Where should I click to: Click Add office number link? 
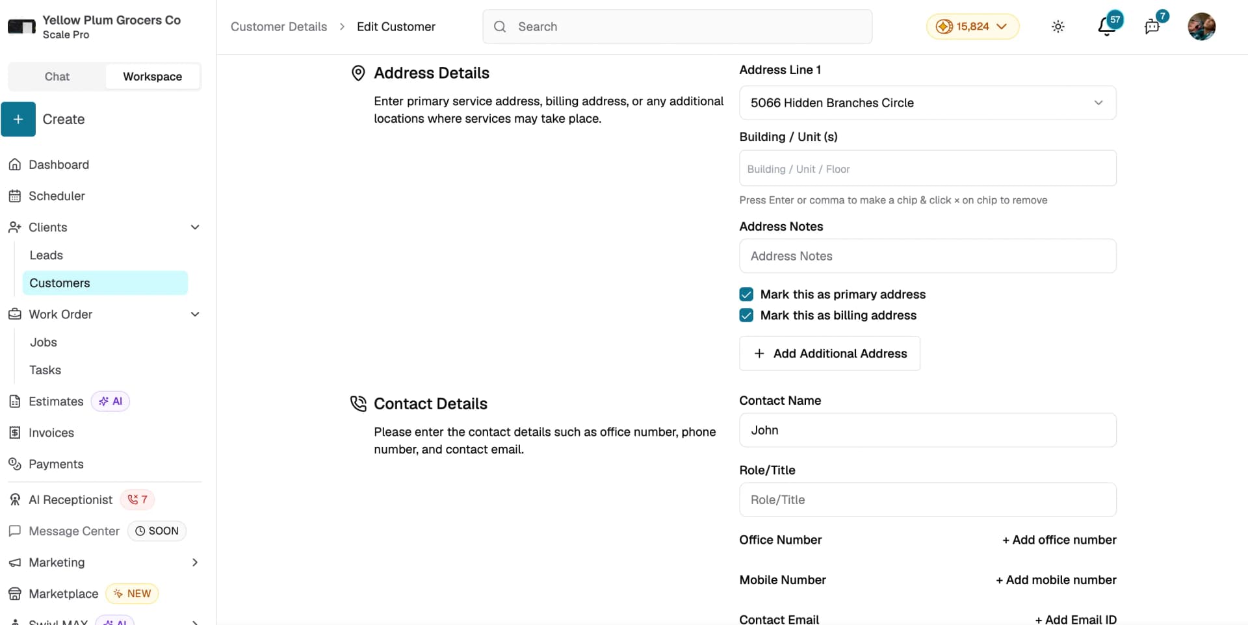pos(1059,540)
